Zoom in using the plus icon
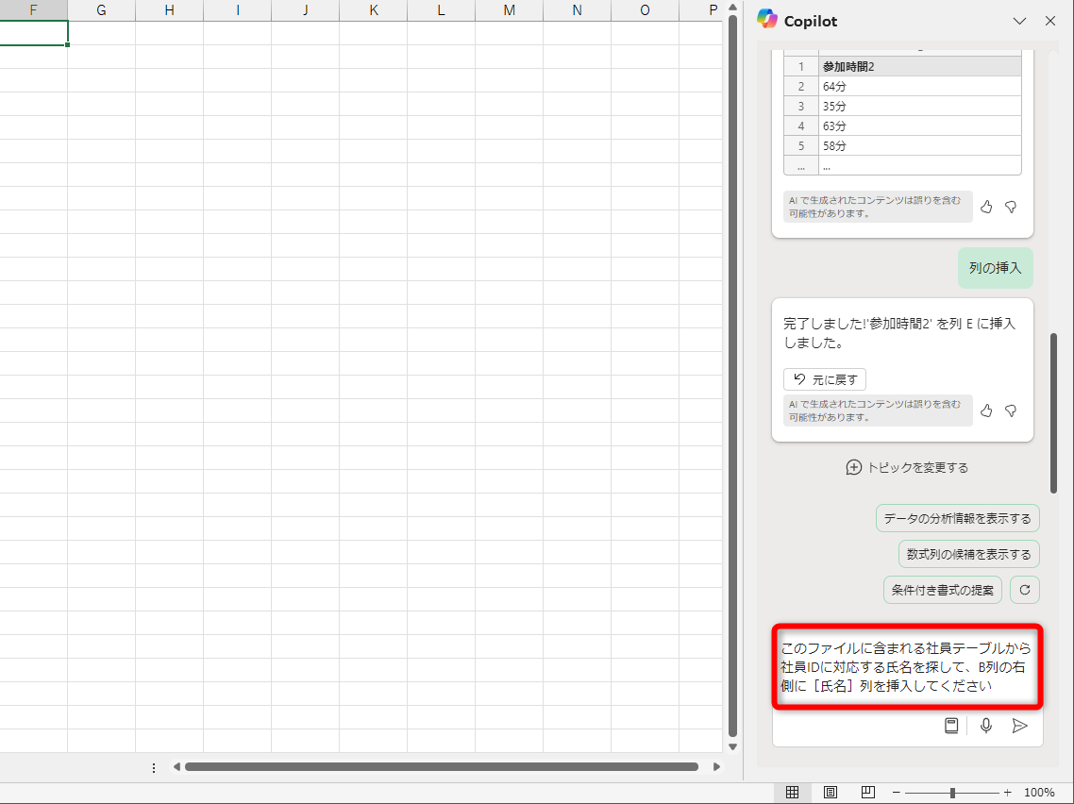The height and width of the screenshot is (804, 1074). coord(1006,793)
